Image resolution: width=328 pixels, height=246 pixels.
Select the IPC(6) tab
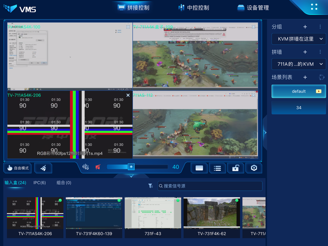(40, 183)
